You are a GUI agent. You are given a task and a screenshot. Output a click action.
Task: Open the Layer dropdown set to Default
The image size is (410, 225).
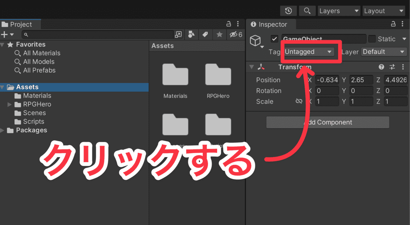(384, 52)
